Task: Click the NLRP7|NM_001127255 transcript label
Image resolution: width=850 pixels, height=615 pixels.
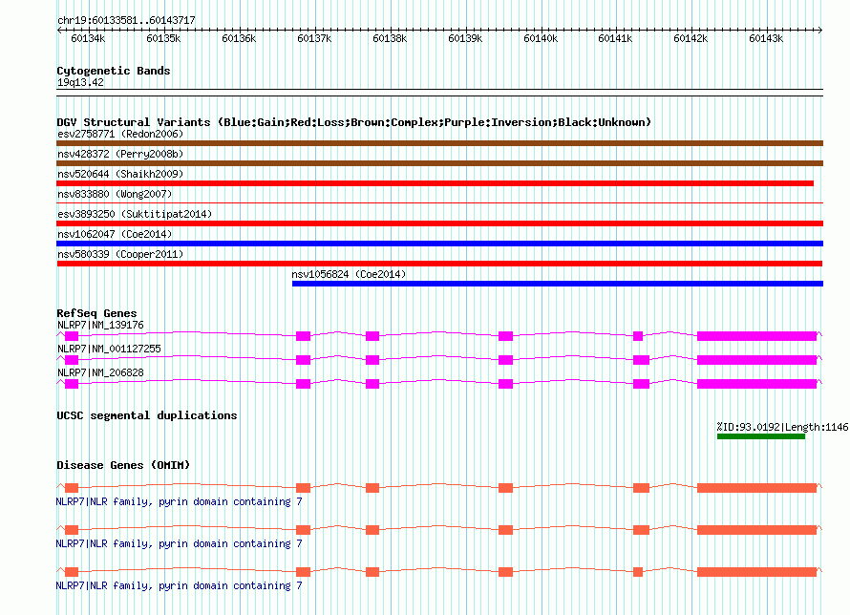Action: point(109,349)
